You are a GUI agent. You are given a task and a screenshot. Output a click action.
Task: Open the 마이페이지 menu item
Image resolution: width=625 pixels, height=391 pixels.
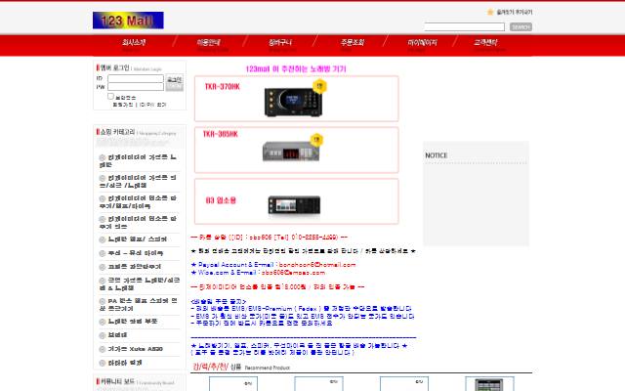[x=422, y=43]
